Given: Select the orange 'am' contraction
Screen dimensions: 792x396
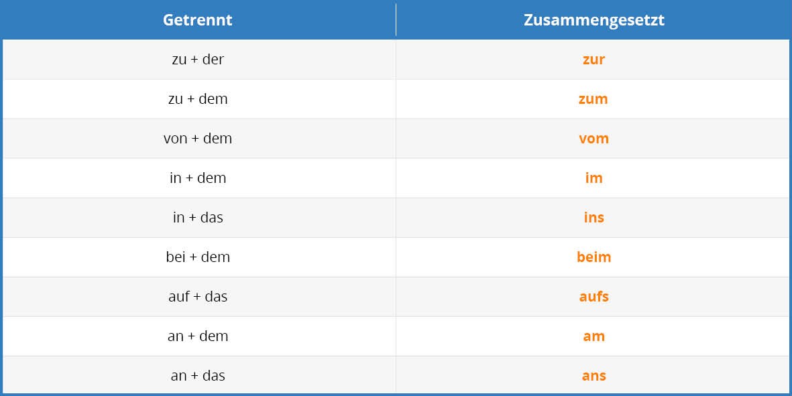Looking at the screenshot, I should point(593,336).
